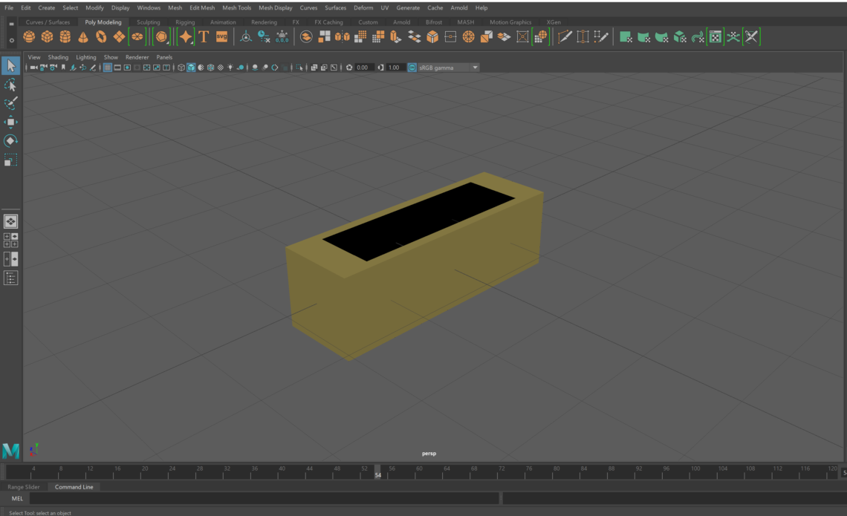Switch to the Motion Graphics shelf tab
This screenshot has width=847, height=516.
coord(510,22)
